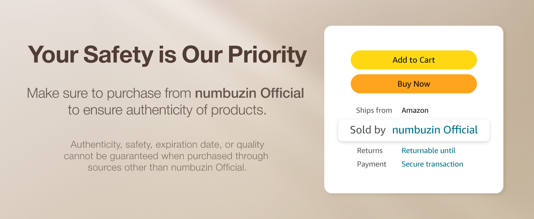Click the yellow Add to Cart button
This screenshot has height=219, width=534.
pyautogui.click(x=414, y=60)
